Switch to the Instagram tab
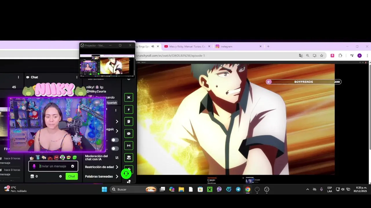The height and width of the screenshot is (208, 371). 238,46
